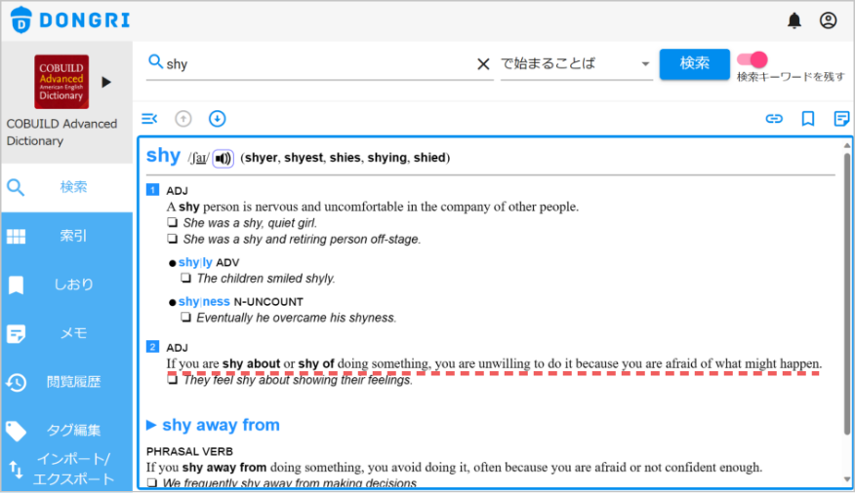
Task: Open the メモ sidebar item
Action: pyautogui.click(x=66, y=333)
